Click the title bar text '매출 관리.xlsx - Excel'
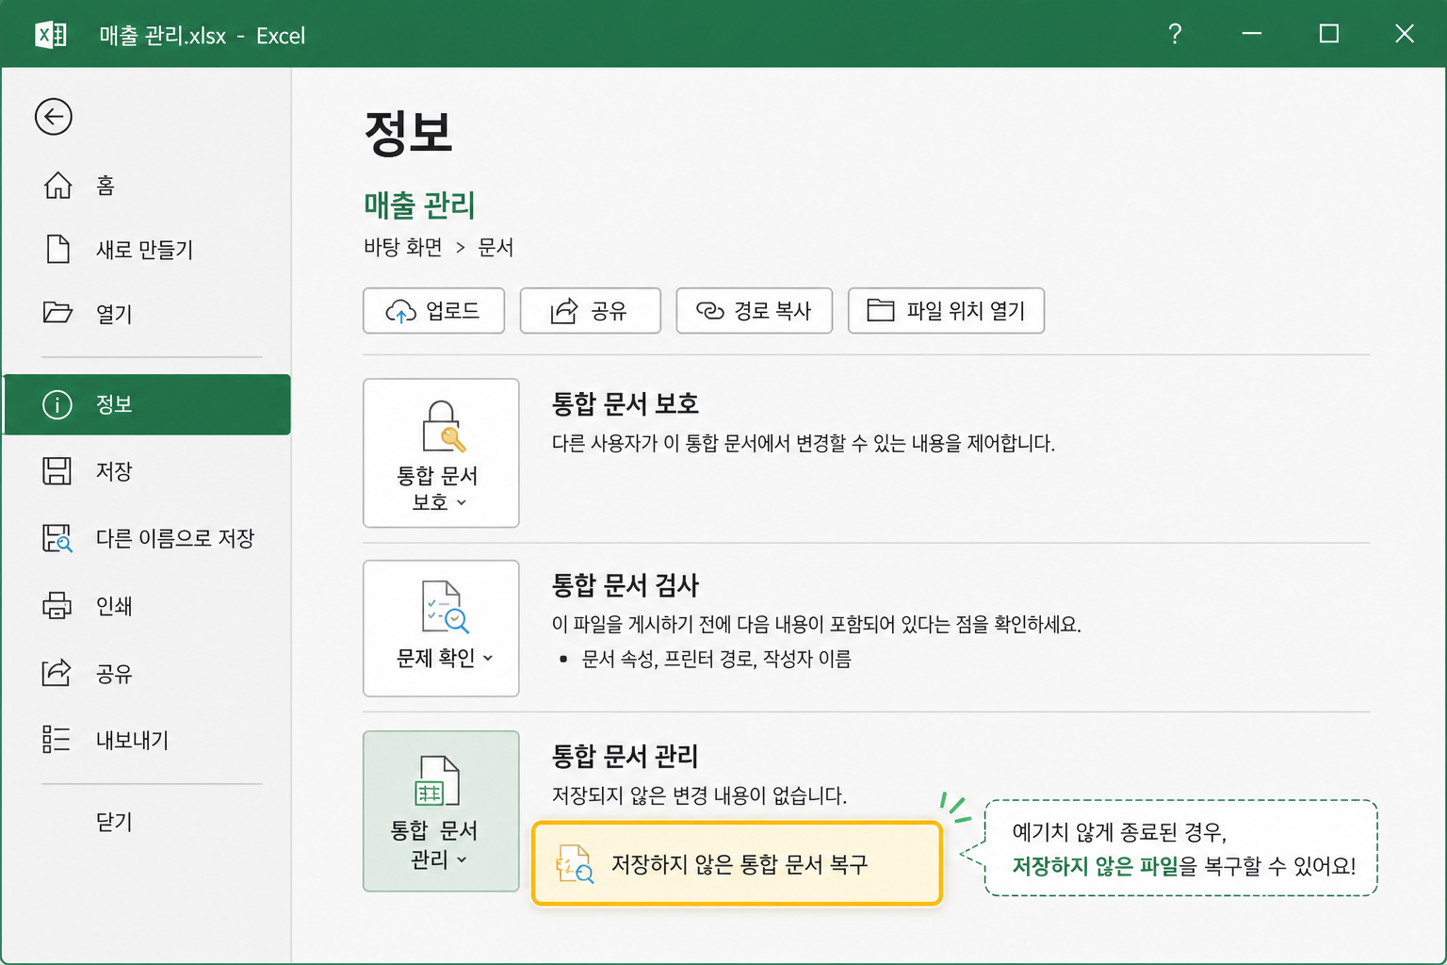 pyautogui.click(x=203, y=36)
